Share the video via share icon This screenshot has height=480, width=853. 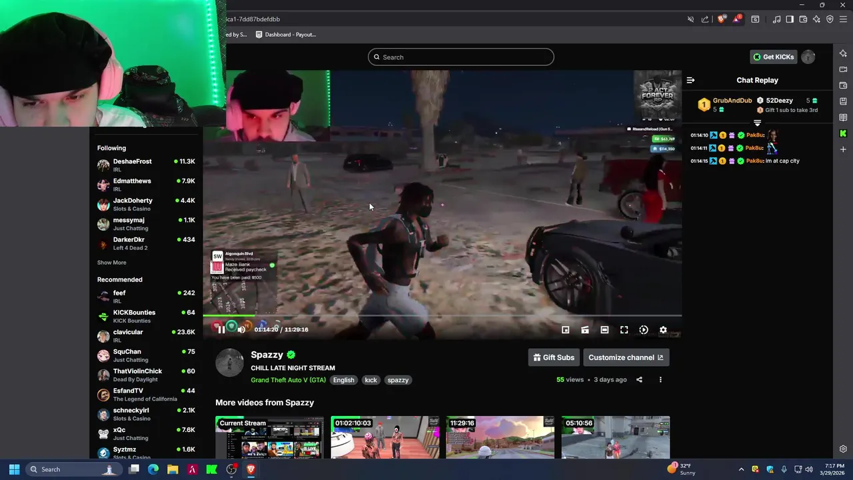coord(639,379)
